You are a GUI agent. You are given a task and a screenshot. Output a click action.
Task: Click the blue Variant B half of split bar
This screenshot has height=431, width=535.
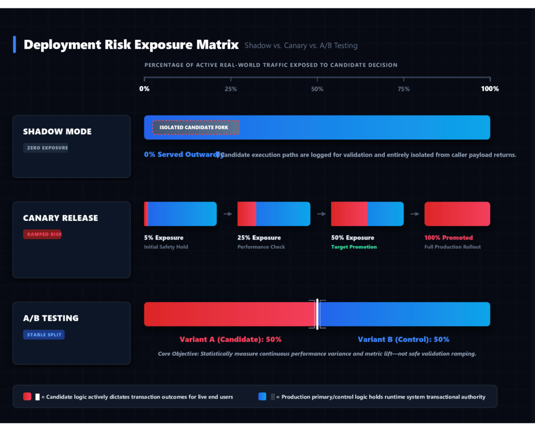click(x=405, y=314)
